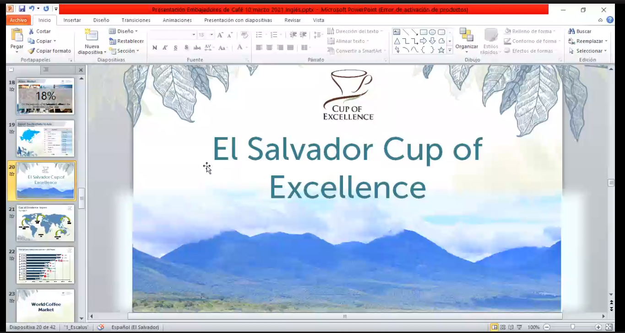Open the Archivo tab
Viewport: 625px width, 333px height.
point(19,20)
